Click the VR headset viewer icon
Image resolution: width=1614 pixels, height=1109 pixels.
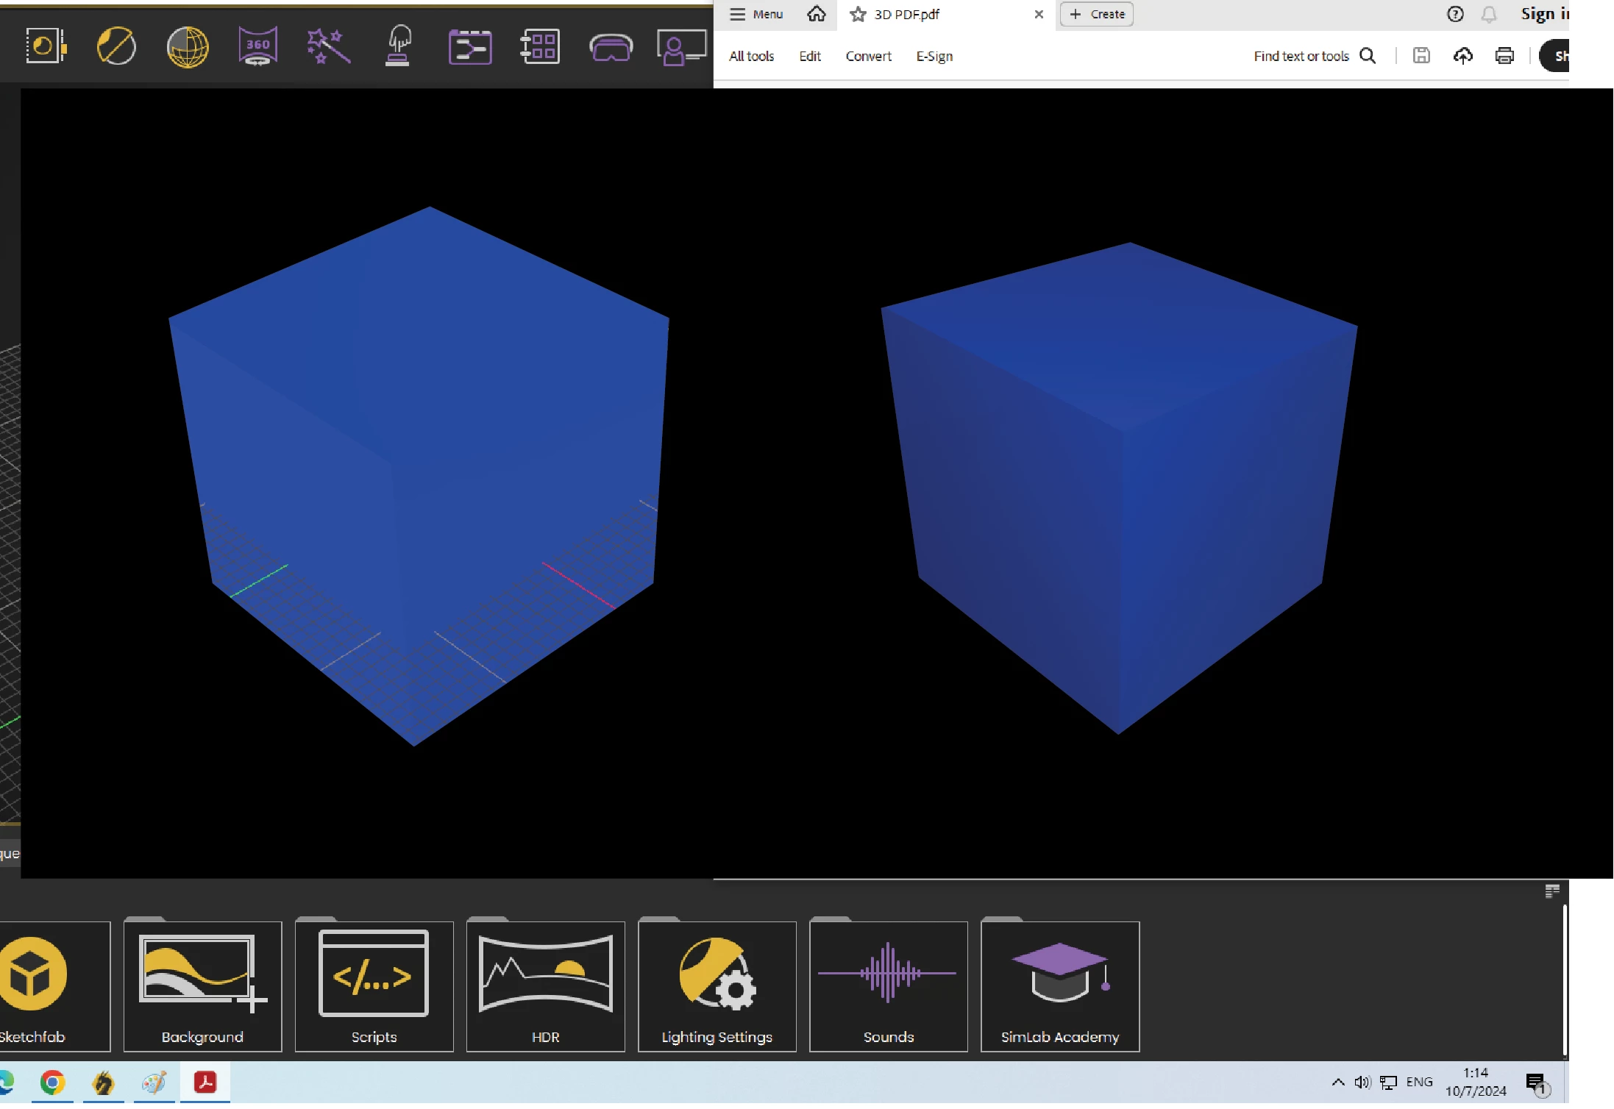click(x=611, y=49)
